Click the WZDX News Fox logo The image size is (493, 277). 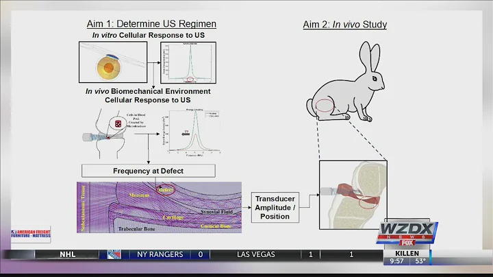[x=407, y=233]
